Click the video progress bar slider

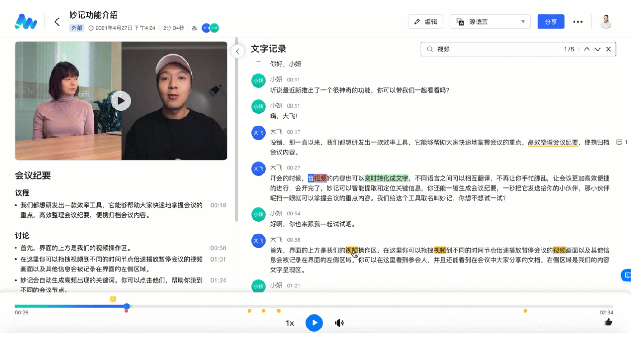point(126,306)
